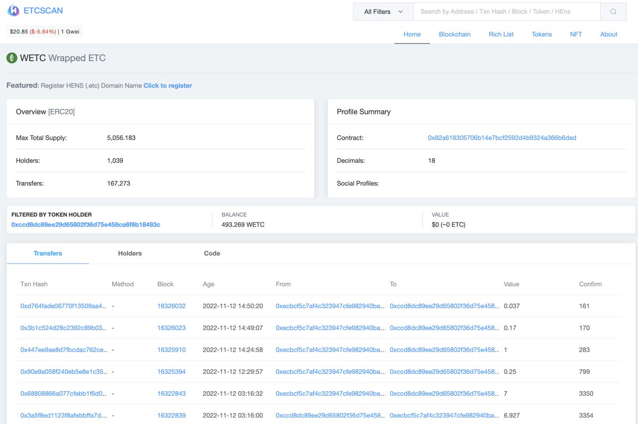Click the Confirm column header
This screenshot has width=638, height=424.
(590, 284)
